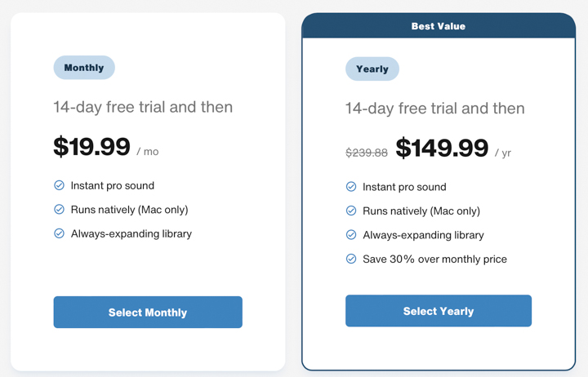Screen dimensions: 588x377
Task: Click the $19.99 monthly price
Action: click(x=91, y=146)
